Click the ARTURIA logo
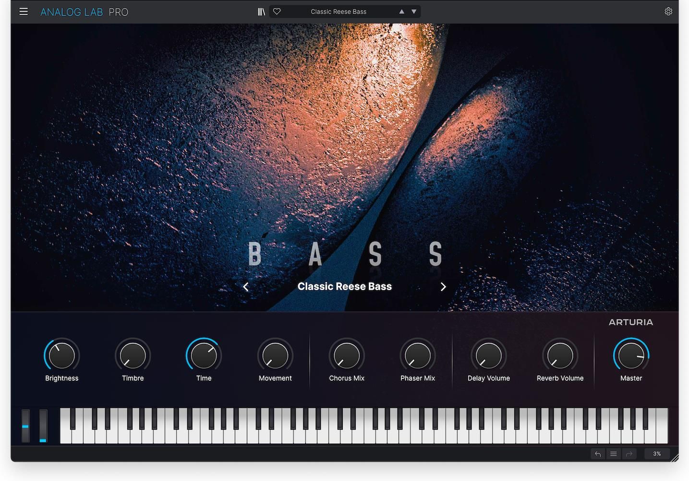Viewport: 689px width, 481px height. (x=631, y=322)
